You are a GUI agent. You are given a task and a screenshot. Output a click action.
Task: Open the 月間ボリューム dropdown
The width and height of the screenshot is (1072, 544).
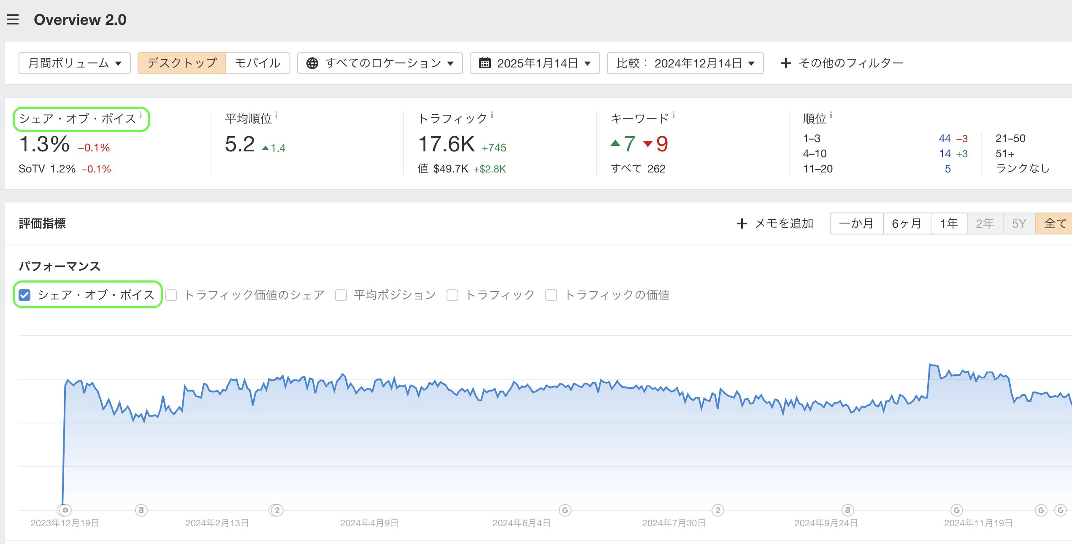point(75,63)
